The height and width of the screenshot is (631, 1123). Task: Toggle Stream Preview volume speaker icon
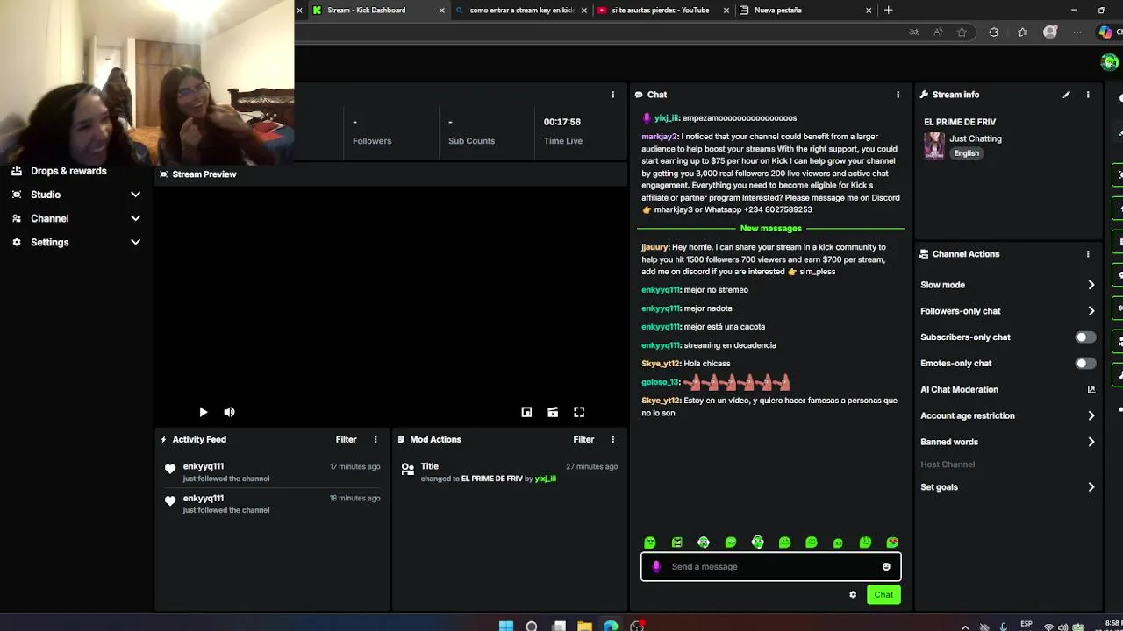229,412
